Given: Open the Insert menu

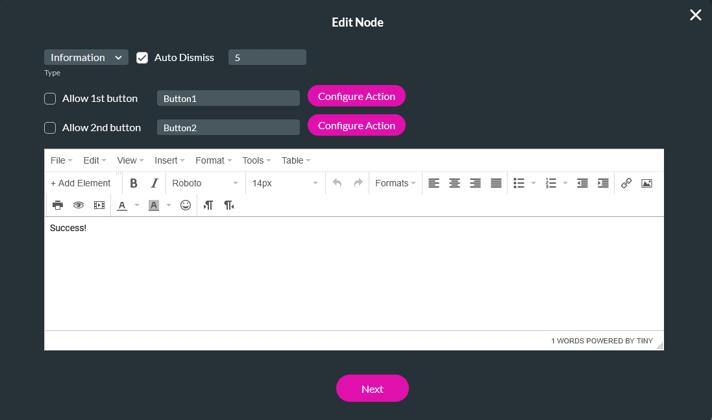Looking at the screenshot, I should point(168,160).
